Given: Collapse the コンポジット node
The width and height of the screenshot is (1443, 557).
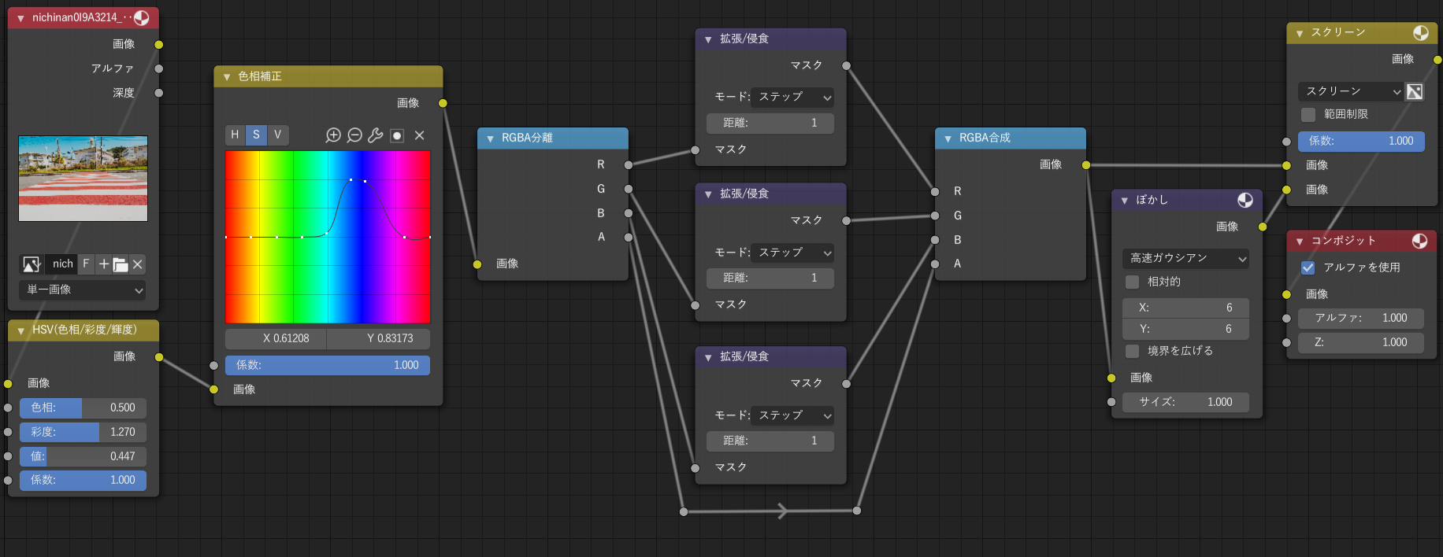Looking at the screenshot, I should tap(1299, 242).
